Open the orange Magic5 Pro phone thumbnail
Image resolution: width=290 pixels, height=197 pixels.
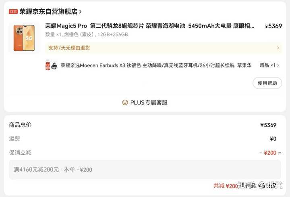click(24, 38)
